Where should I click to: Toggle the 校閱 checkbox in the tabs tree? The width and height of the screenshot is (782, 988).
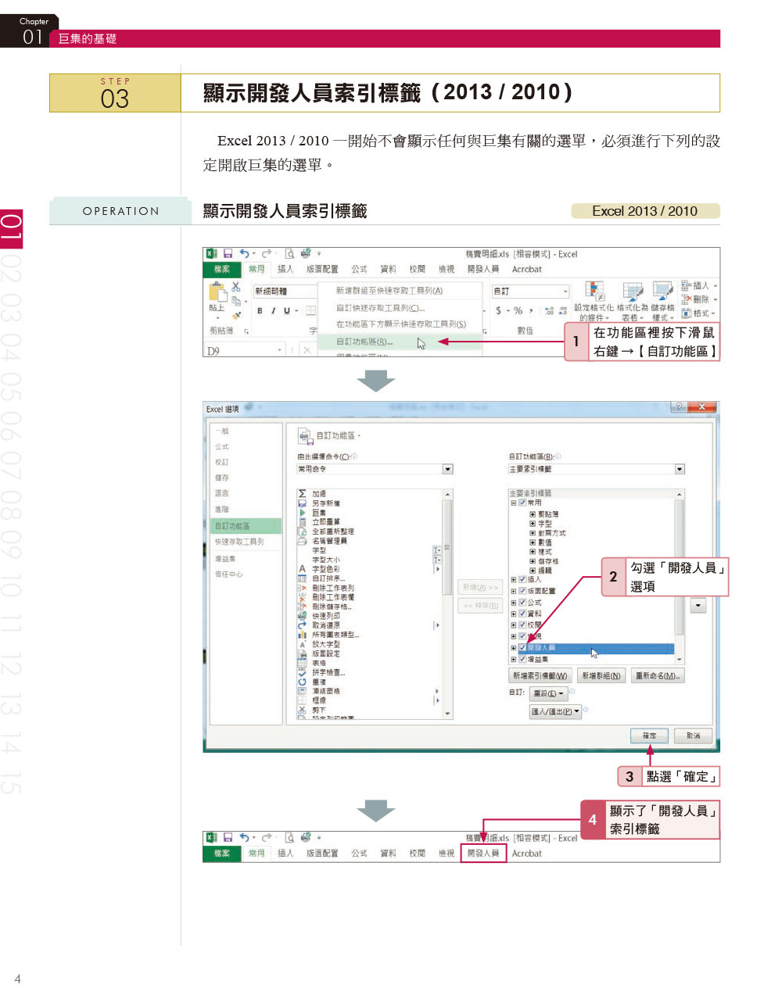click(x=523, y=625)
